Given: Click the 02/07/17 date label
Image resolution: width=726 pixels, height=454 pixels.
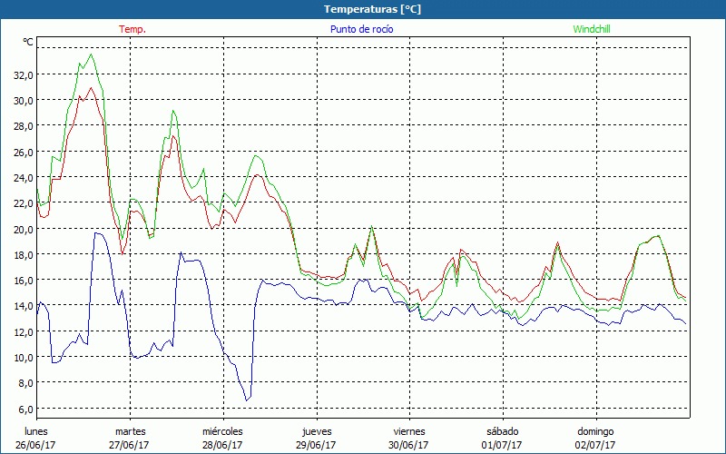Looking at the screenshot, I should tap(595, 445).
